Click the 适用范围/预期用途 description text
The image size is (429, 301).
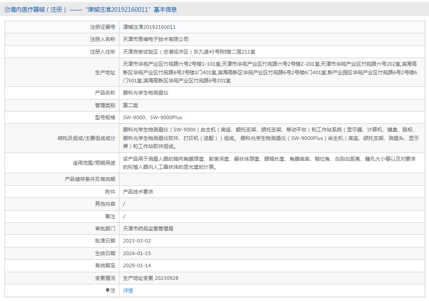click(x=269, y=163)
